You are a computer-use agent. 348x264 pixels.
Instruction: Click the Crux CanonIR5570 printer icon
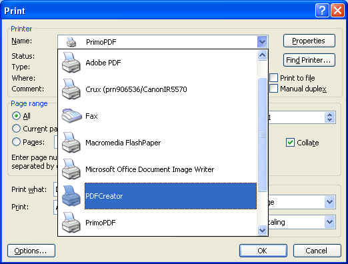(71, 89)
